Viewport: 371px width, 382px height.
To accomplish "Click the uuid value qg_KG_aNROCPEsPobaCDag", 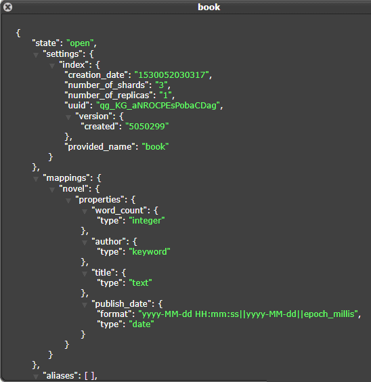I will point(158,106).
